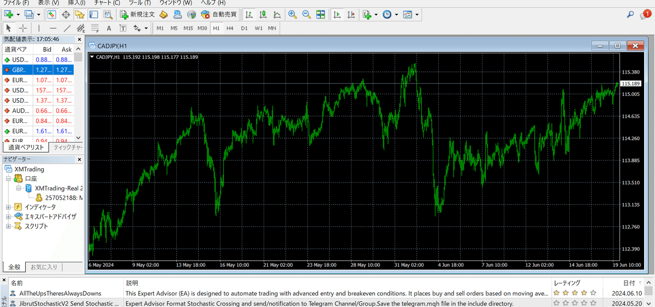655x307 pixels.
Task: Switch to ティックチャート tab
Action: click(68, 148)
